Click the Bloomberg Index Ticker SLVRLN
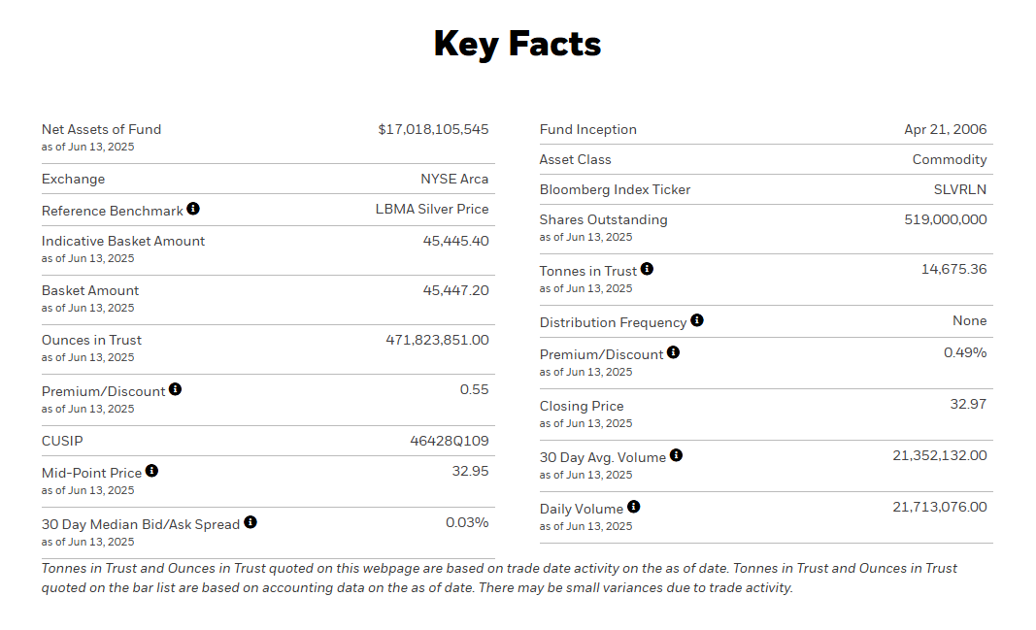Screen dimensions: 1036x630 [x=959, y=189]
